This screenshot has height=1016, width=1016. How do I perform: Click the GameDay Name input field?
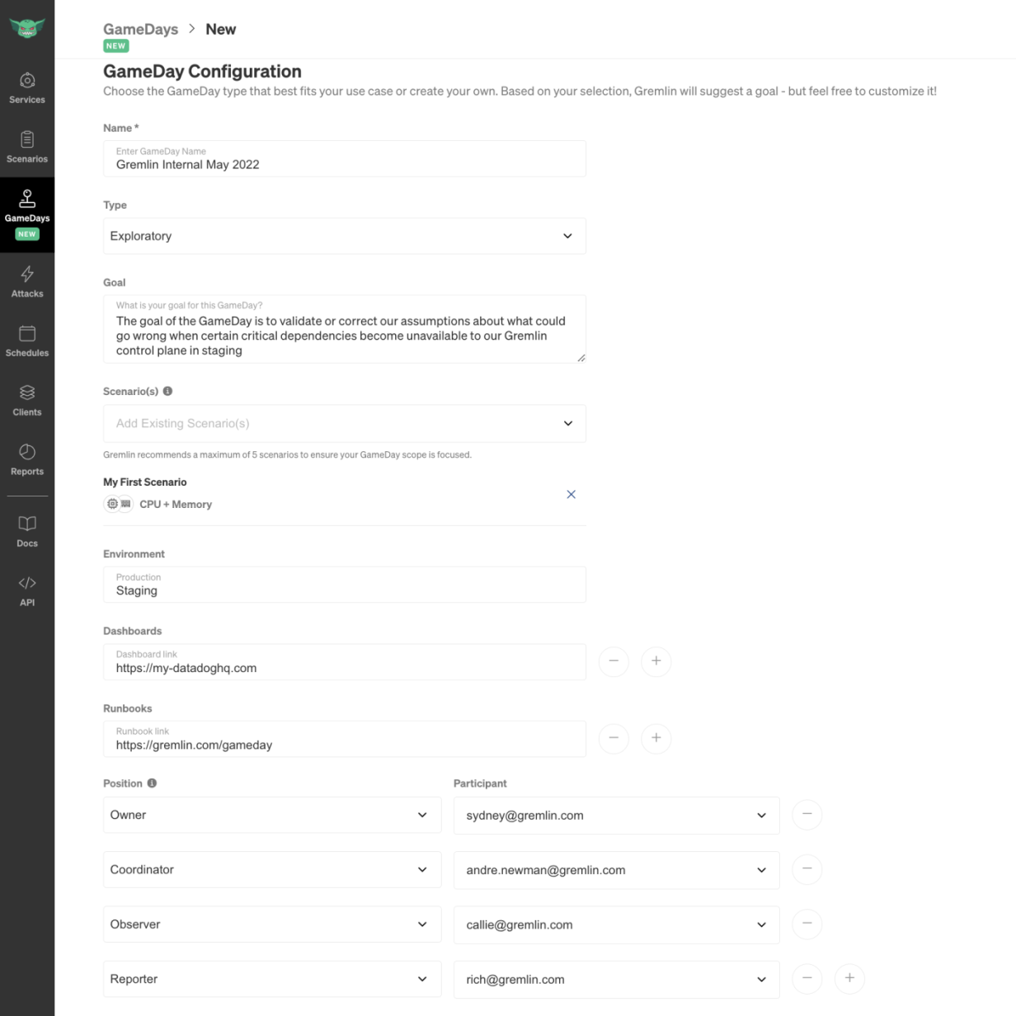point(345,158)
